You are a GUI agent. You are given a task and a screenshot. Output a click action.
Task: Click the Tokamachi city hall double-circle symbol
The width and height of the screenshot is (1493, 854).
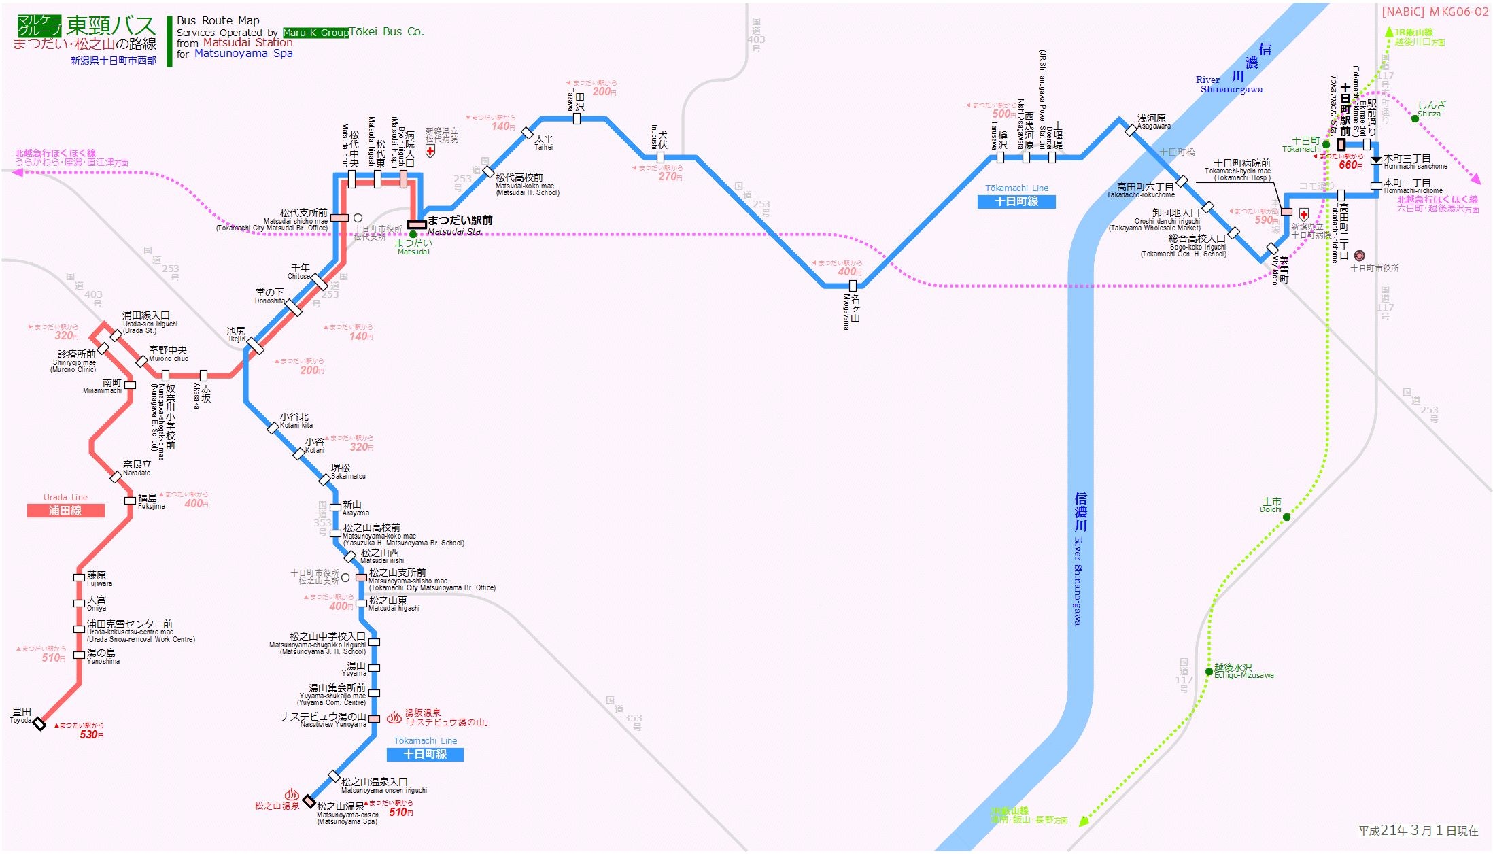coord(1359,256)
